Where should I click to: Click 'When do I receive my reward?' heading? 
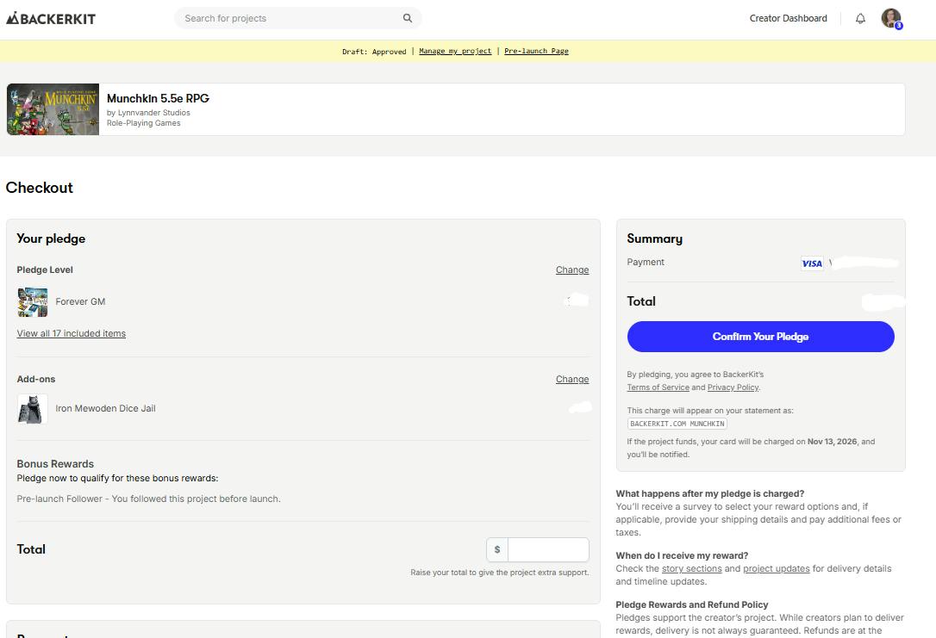click(682, 555)
